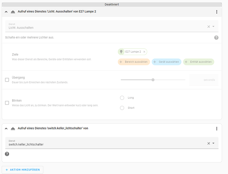Click drag handle icon of second action
This screenshot has width=228, height=174.
[x=13, y=128]
